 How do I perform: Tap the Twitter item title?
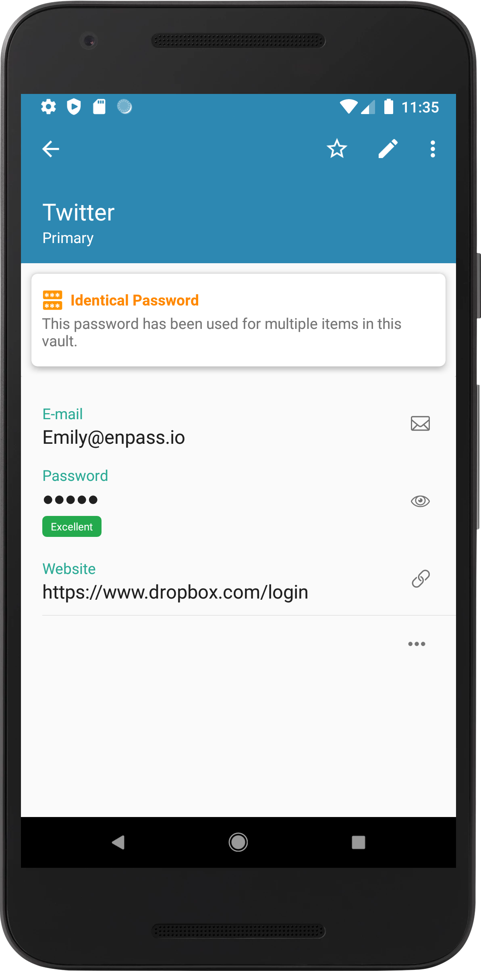79,212
